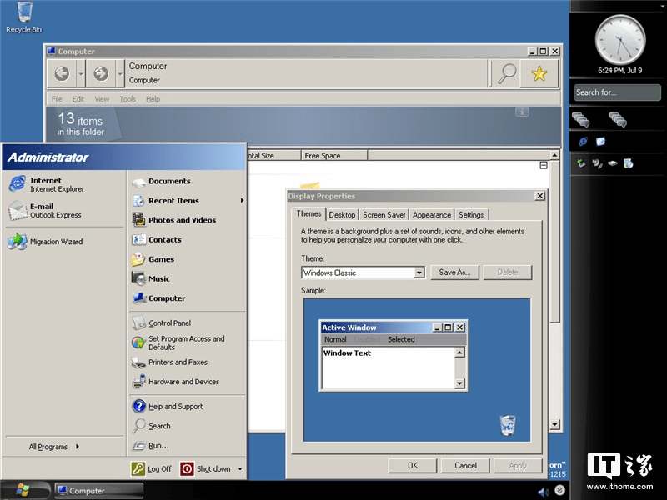Open All Programs in the Start menu
Screen dimensions: 667x500
pos(50,447)
